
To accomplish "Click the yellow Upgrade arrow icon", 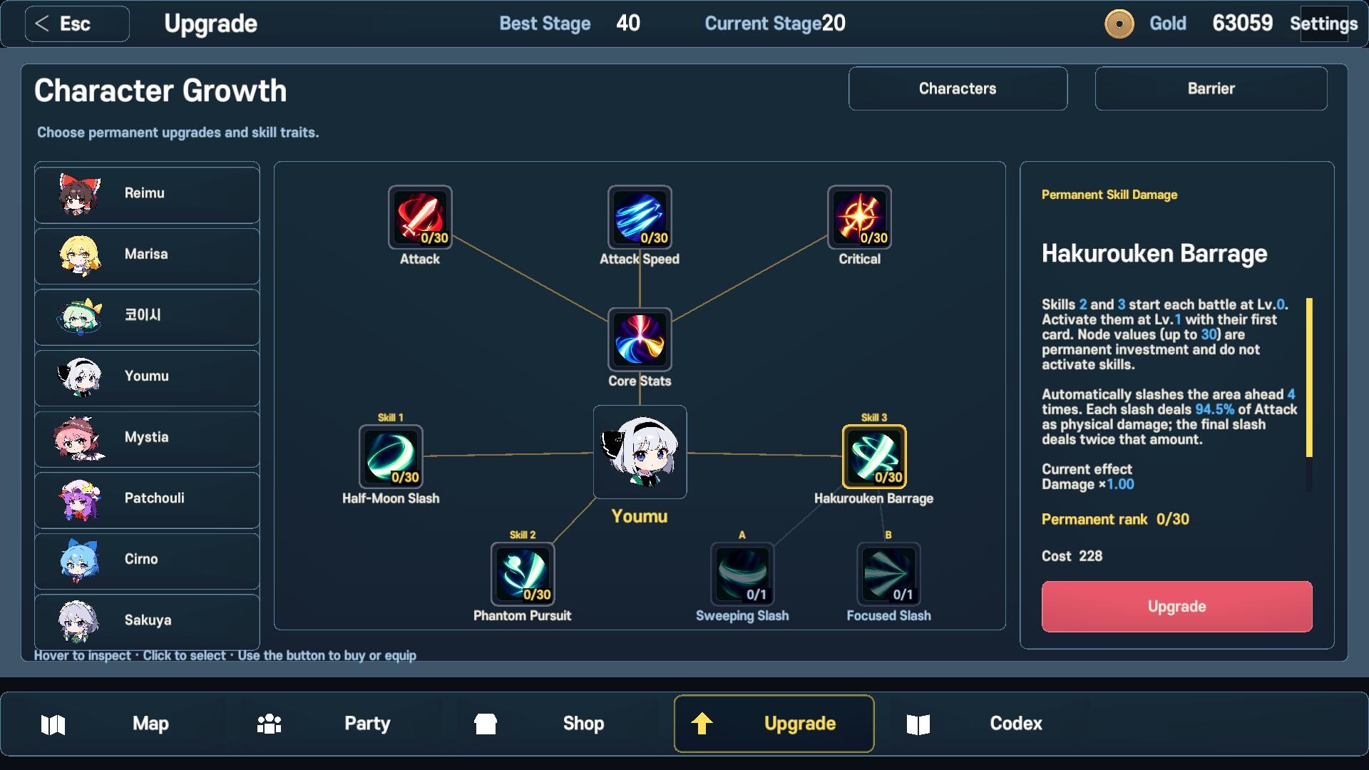I will pos(702,724).
